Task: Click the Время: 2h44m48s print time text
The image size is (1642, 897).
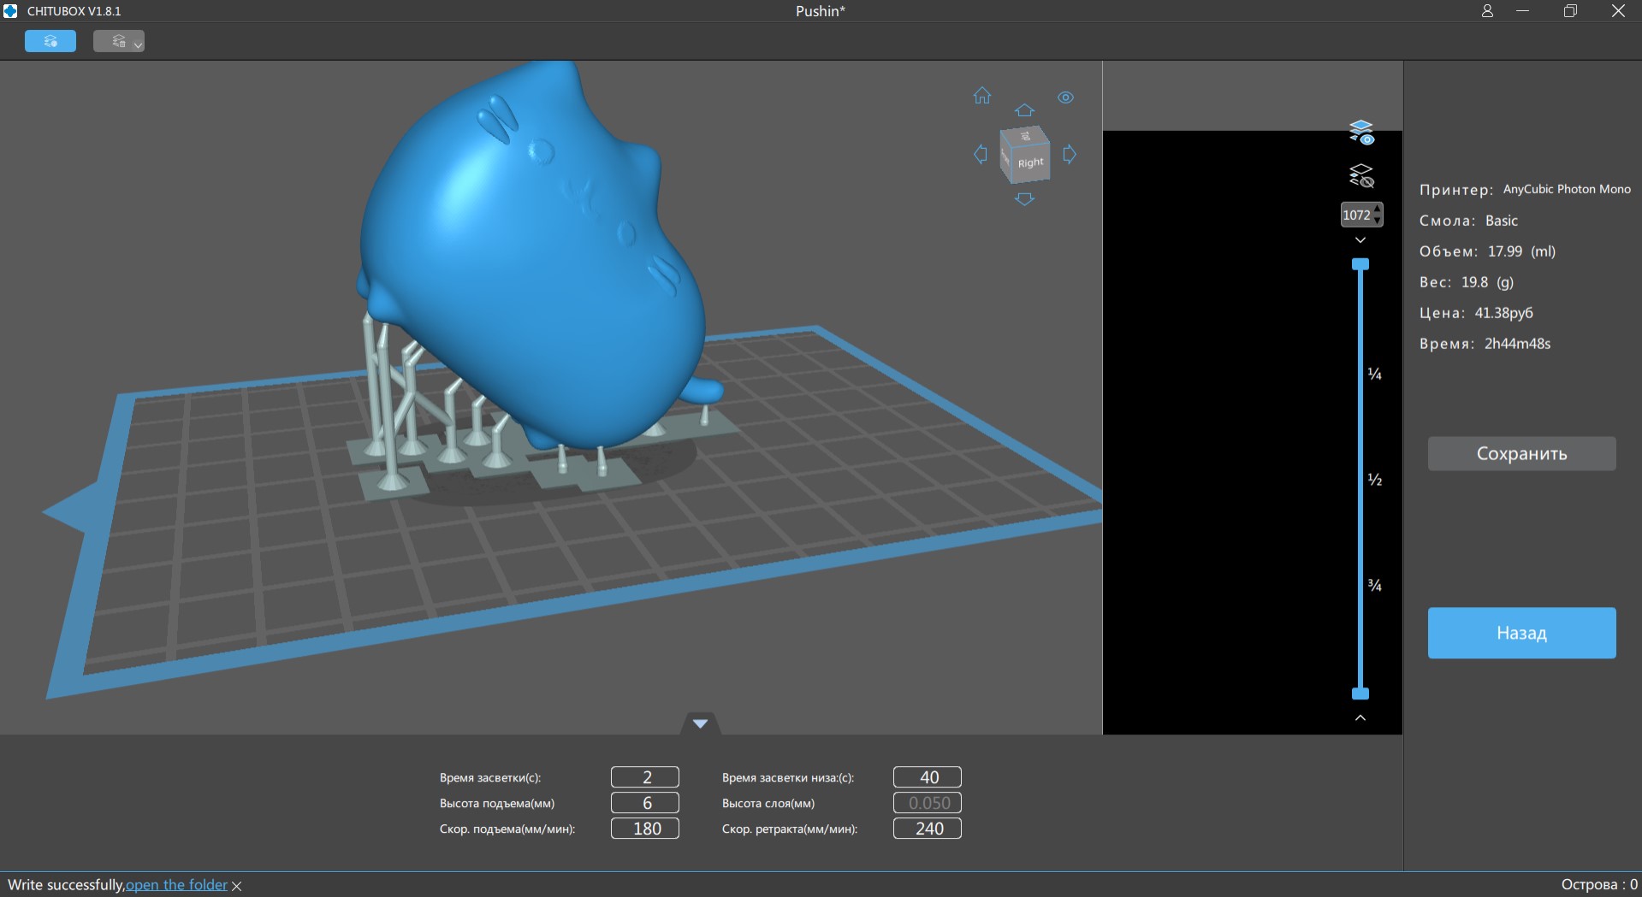Action: click(1485, 344)
